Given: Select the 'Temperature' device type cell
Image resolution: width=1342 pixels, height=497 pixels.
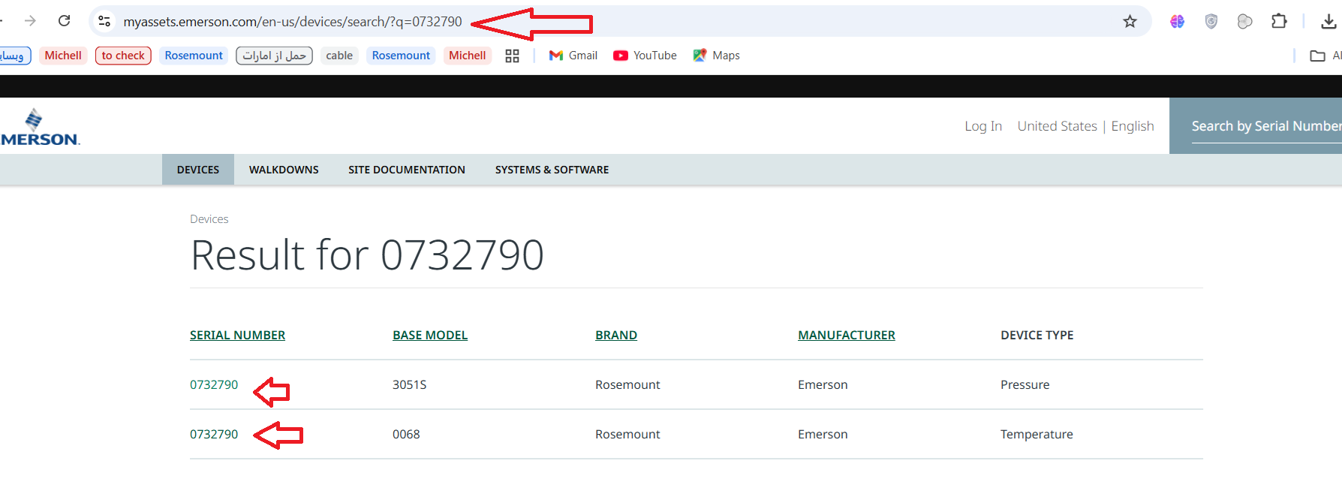Looking at the screenshot, I should [1037, 434].
